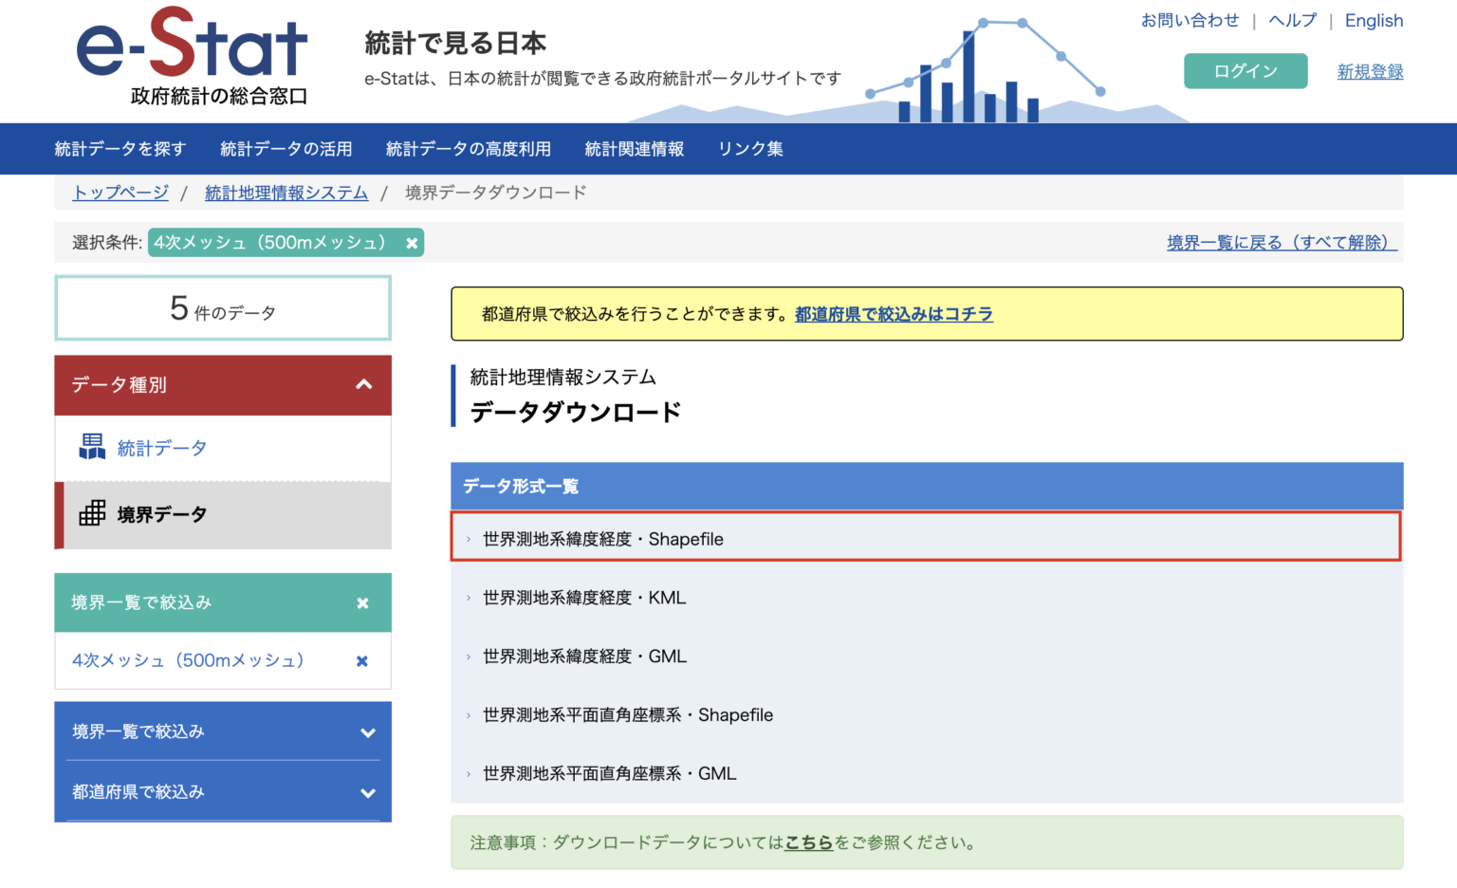Click the 都道府県で絞込みはコチラ link
Screen dimensions: 1457x888
coord(893,313)
